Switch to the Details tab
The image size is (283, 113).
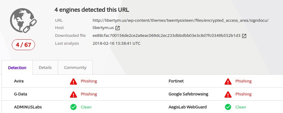coord(45,68)
